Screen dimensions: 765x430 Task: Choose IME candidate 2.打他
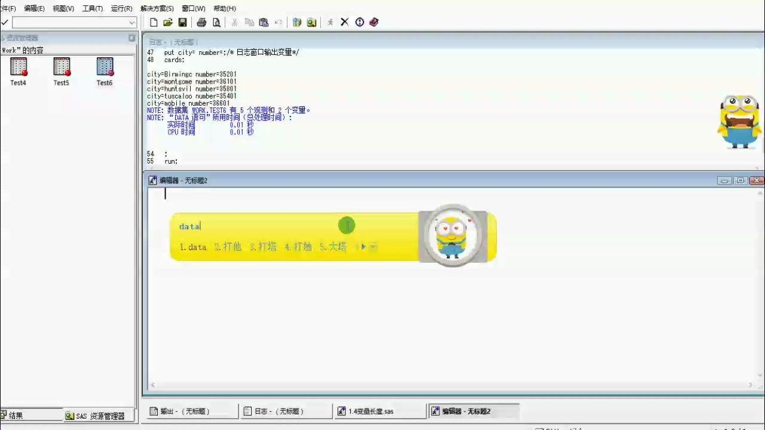click(x=228, y=247)
